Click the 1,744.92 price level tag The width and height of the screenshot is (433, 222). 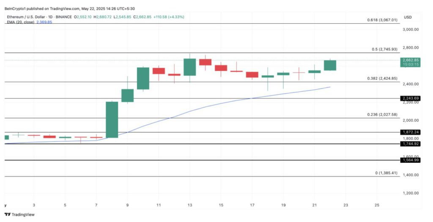pyautogui.click(x=410, y=144)
